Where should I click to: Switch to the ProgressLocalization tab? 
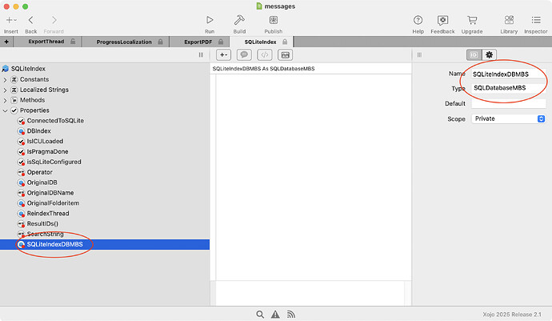point(124,42)
